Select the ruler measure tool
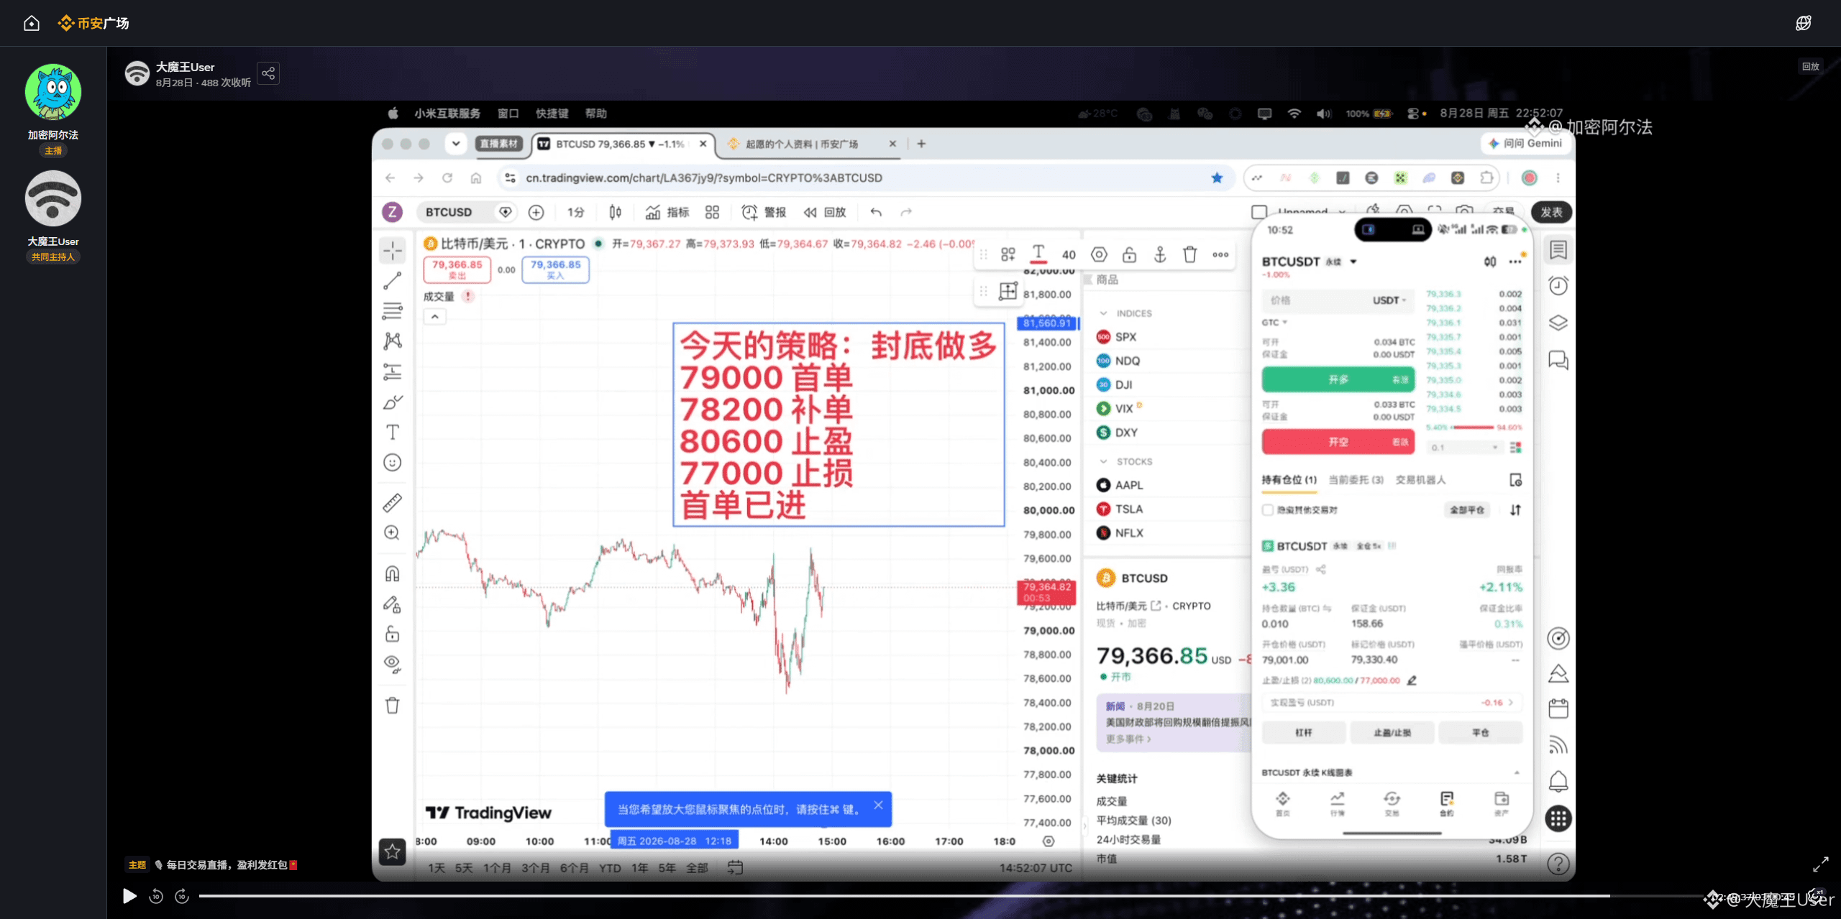This screenshot has width=1841, height=919. click(393, 502)
